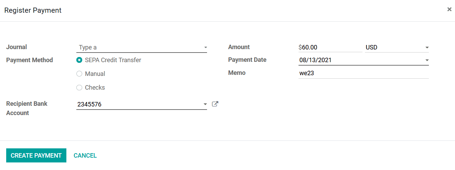The width and height of the screenshot is (455, 170).
Task: Click the Register Payment dialog title
Action: 33,10
